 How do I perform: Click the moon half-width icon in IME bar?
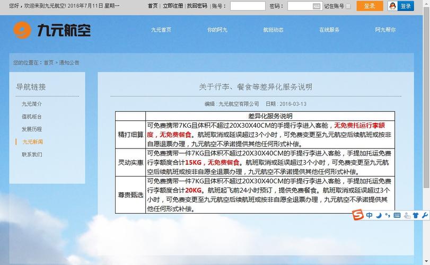tap(379, 215)
